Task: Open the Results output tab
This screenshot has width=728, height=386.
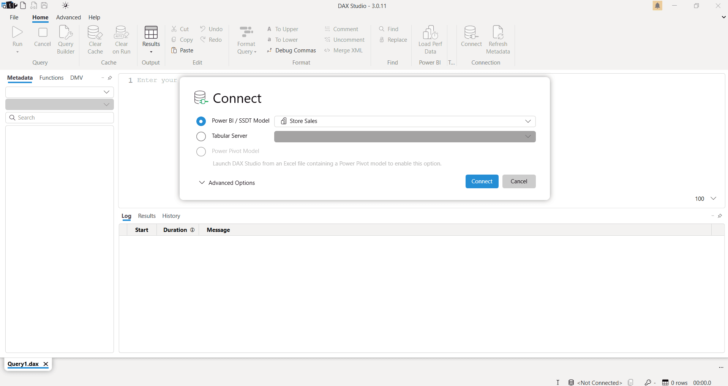Action: tap(147, 216)
